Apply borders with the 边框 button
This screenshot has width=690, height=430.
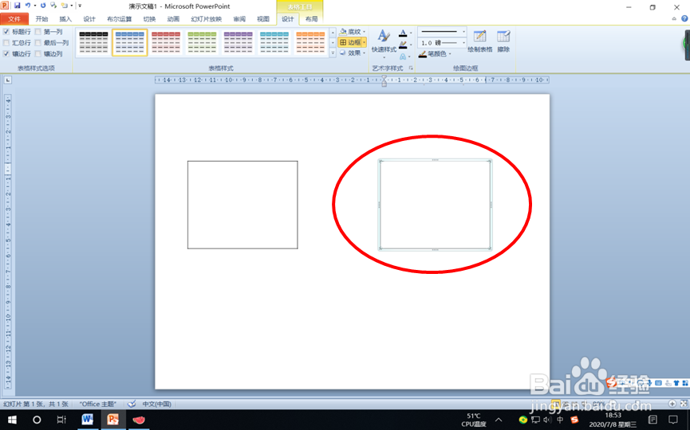click(349, 42)
